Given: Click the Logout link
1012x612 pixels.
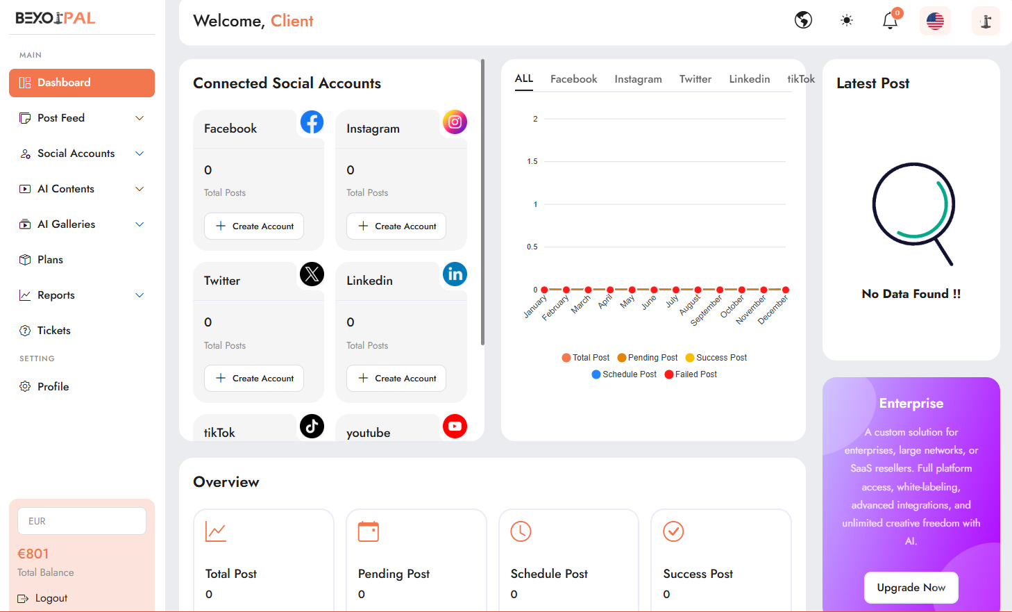Looking at the screenshot, I should click(x=51, y=598).
